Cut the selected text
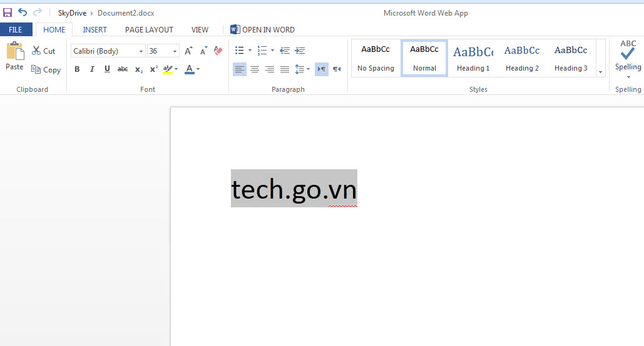Viewport: 644px width, 346px height. (44, 51)
